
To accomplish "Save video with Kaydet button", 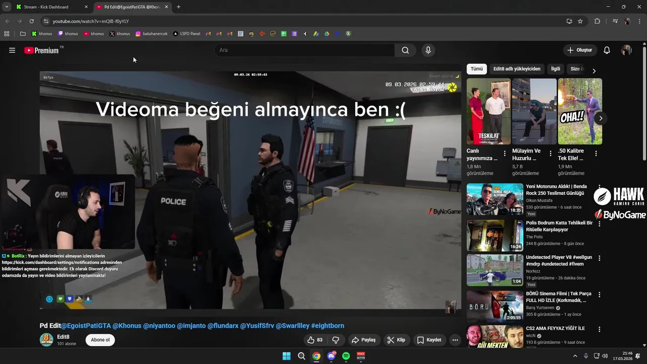I will point(429,340).
